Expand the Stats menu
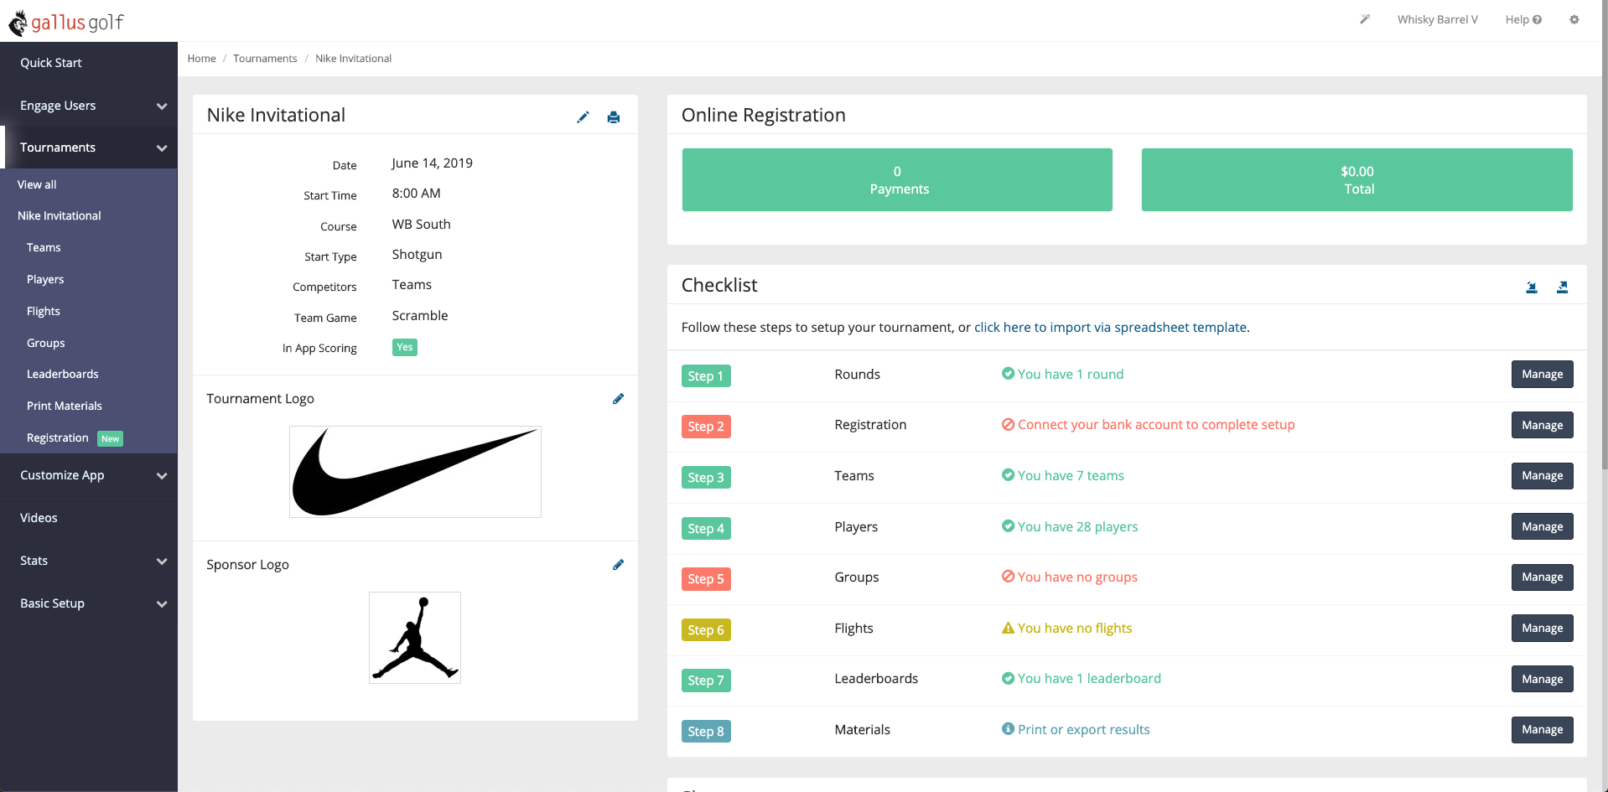The image size is (1608, 792). point(89,561)
